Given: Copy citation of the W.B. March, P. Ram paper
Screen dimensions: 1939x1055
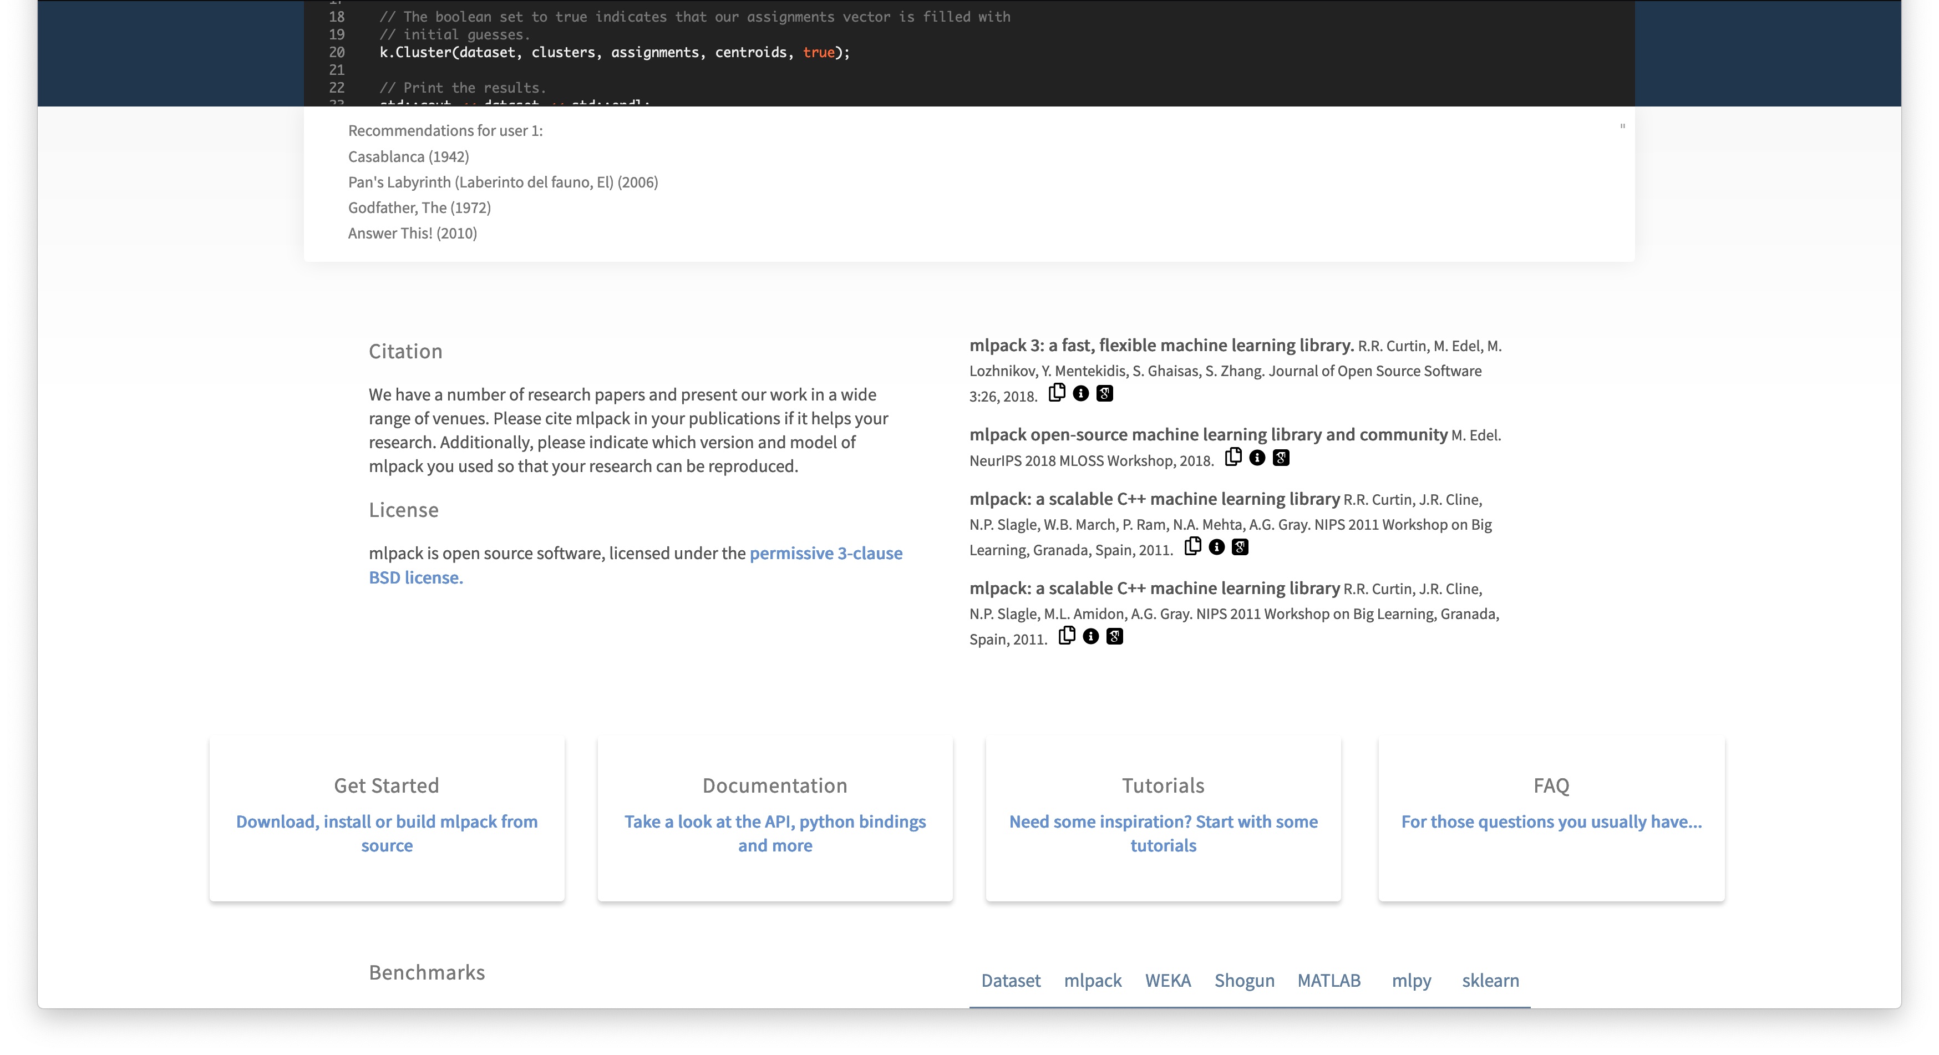Looking at the screenshot, I should point(1193,546).
